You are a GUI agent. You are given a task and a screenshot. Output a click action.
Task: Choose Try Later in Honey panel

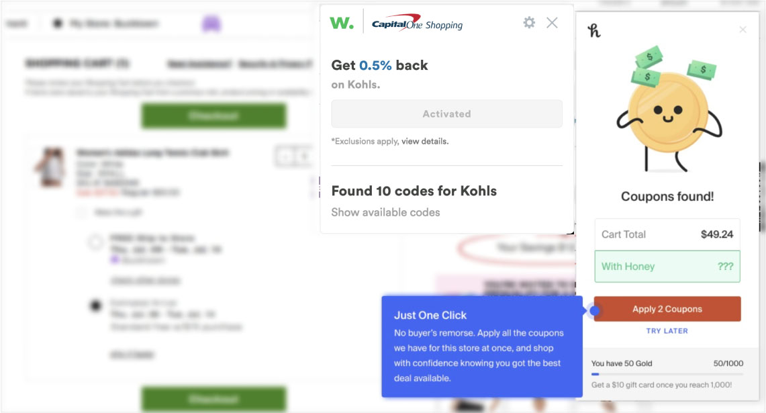(667, 331)
